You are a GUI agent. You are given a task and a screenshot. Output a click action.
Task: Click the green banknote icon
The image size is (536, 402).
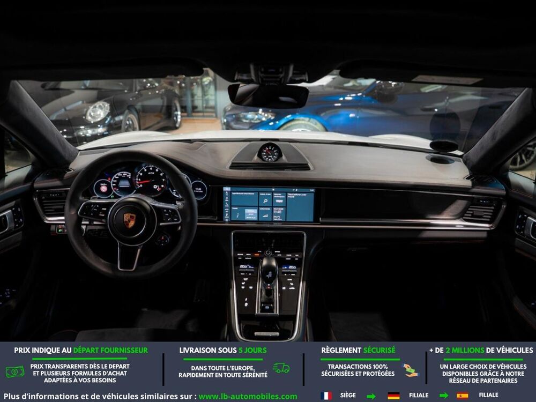point(15,371)
